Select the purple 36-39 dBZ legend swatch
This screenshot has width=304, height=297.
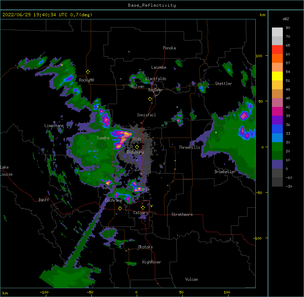277,120
